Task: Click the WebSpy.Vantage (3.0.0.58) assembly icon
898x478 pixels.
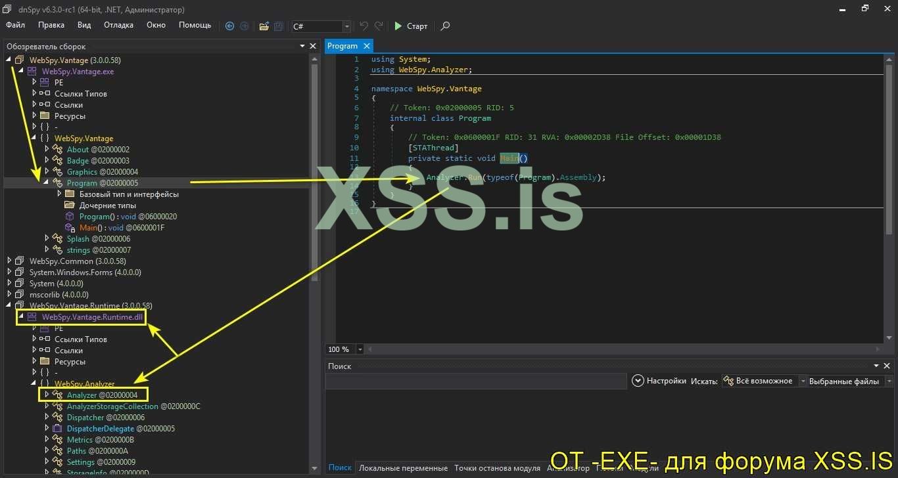Action: click(19, 60)
